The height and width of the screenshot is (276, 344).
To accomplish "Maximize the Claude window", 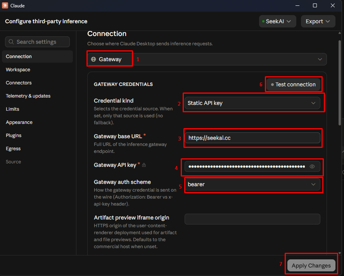I will pos(315,5).
